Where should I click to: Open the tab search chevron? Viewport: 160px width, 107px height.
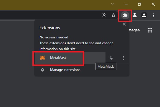(x=113, y=4)
